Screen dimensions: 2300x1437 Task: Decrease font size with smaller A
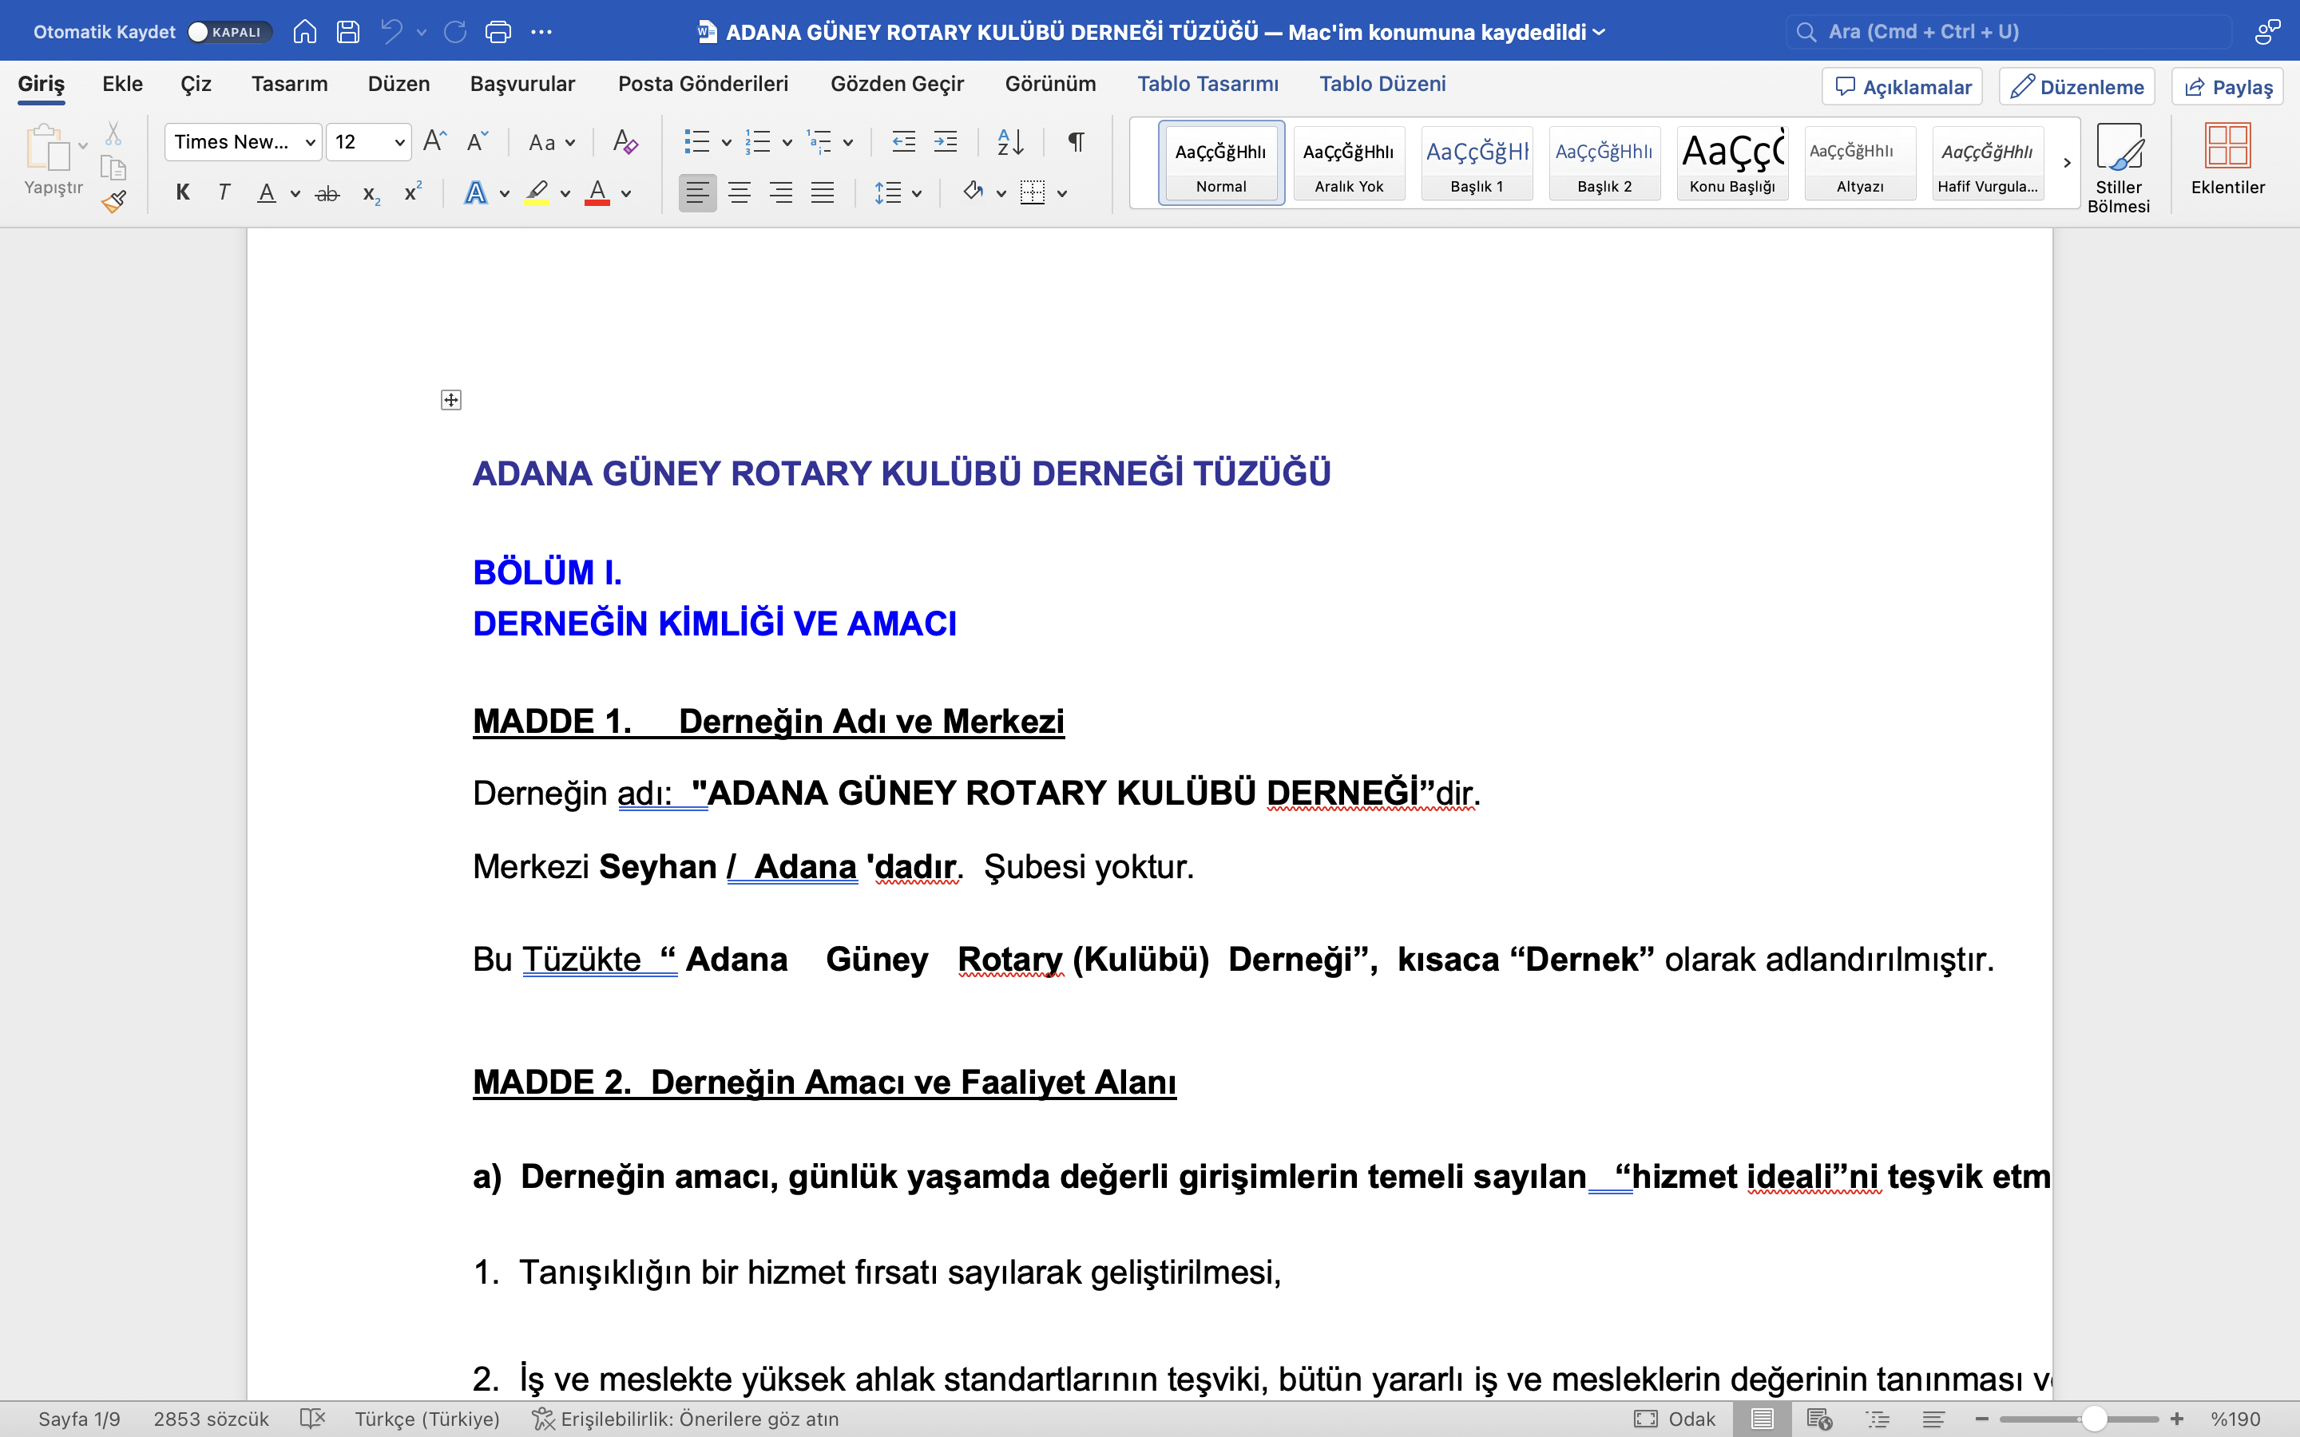[x=477, y=141]
